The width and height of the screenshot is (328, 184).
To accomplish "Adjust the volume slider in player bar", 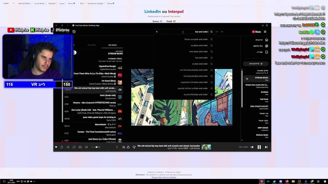I will point(96,147).
